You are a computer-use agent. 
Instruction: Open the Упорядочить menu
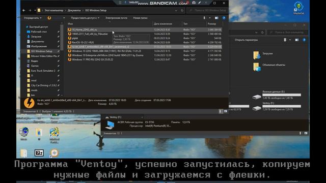(x=33, y=18)
